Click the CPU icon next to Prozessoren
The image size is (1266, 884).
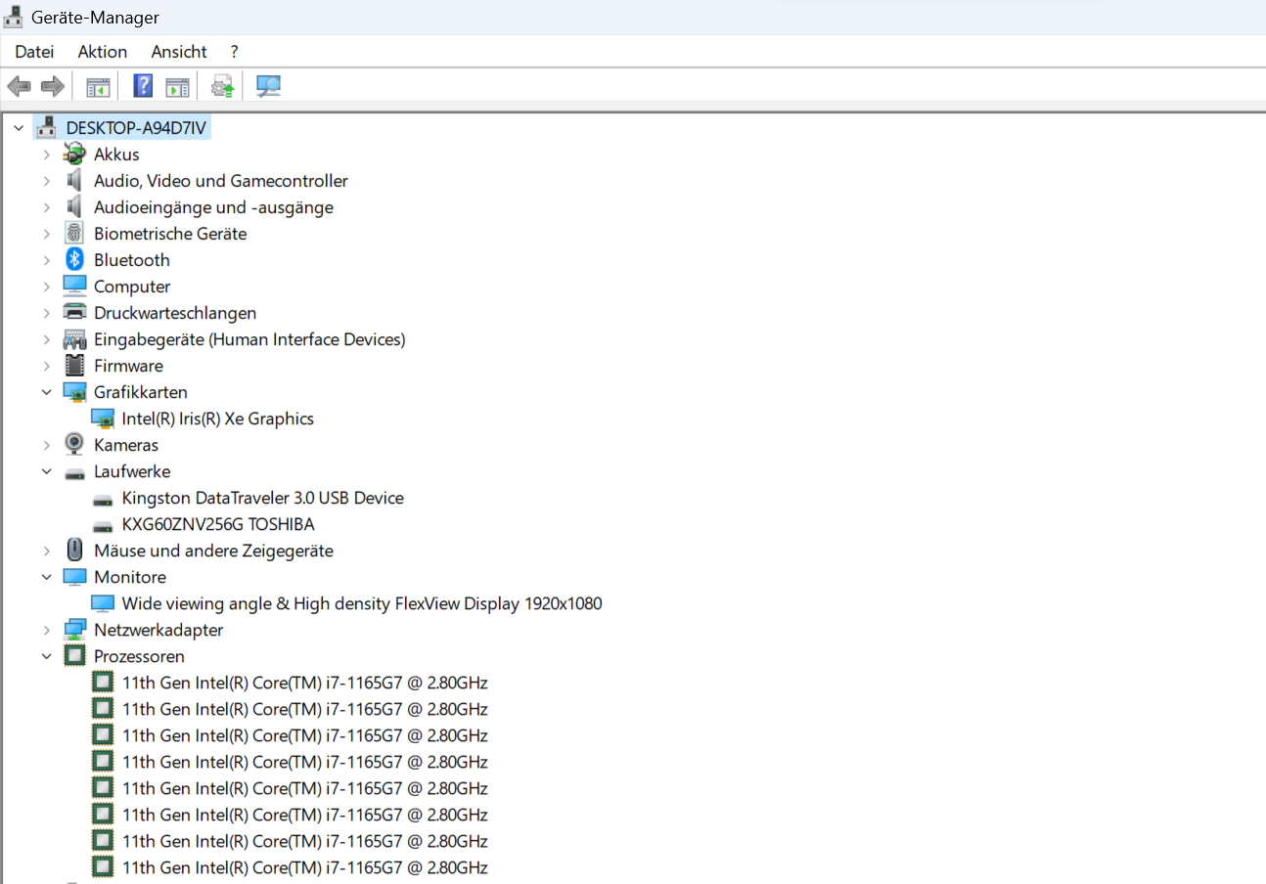point(74,655)
